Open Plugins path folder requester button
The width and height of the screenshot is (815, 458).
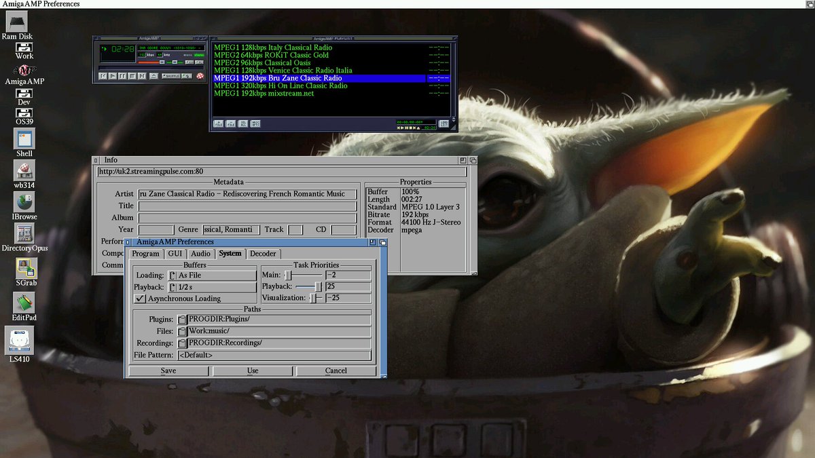tap(182, 320)
